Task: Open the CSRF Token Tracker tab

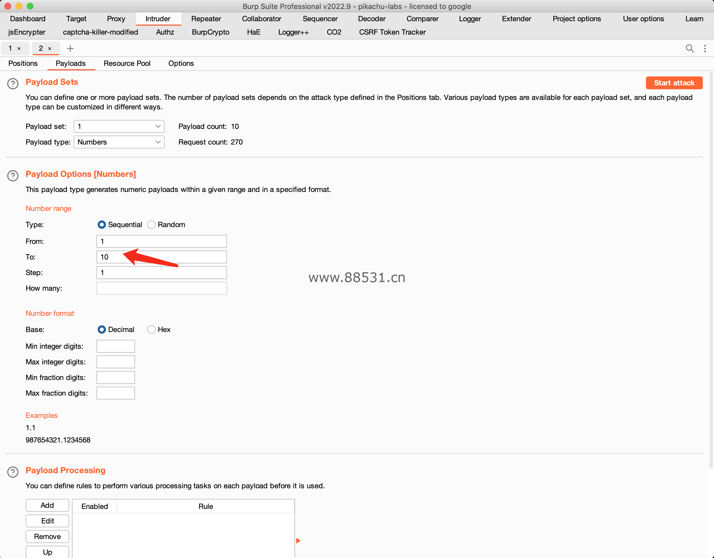Action: [x=392, y=32]
